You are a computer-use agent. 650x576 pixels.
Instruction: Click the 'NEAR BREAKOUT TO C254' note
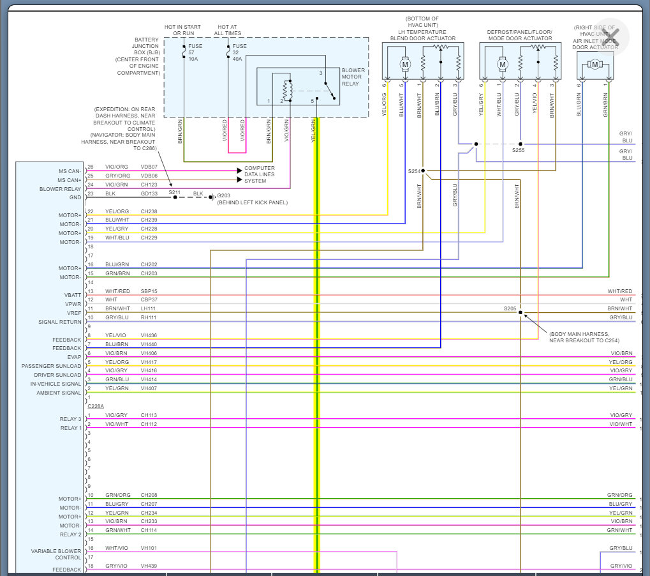[584, 340]
